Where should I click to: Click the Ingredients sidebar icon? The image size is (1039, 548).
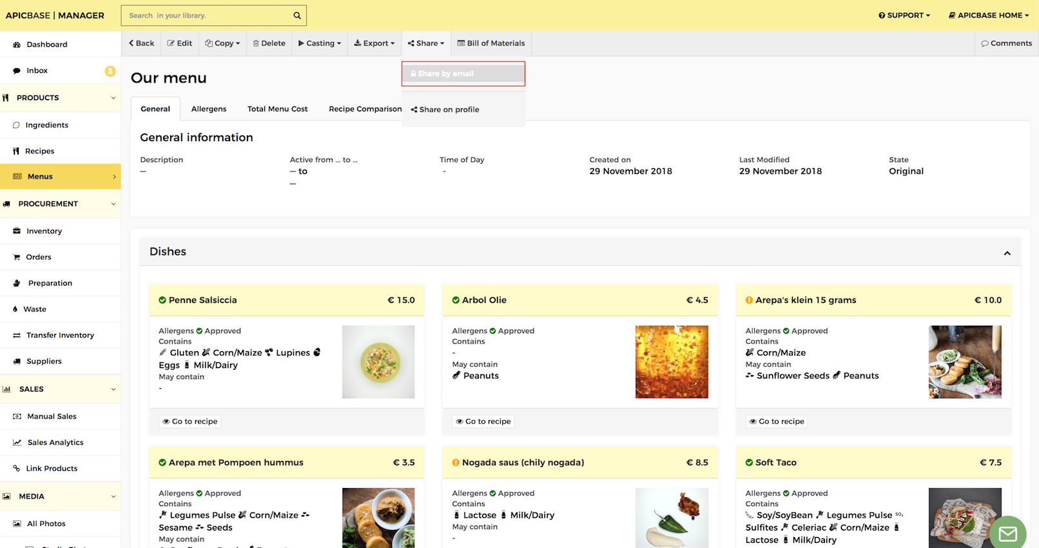coord(16,125)
